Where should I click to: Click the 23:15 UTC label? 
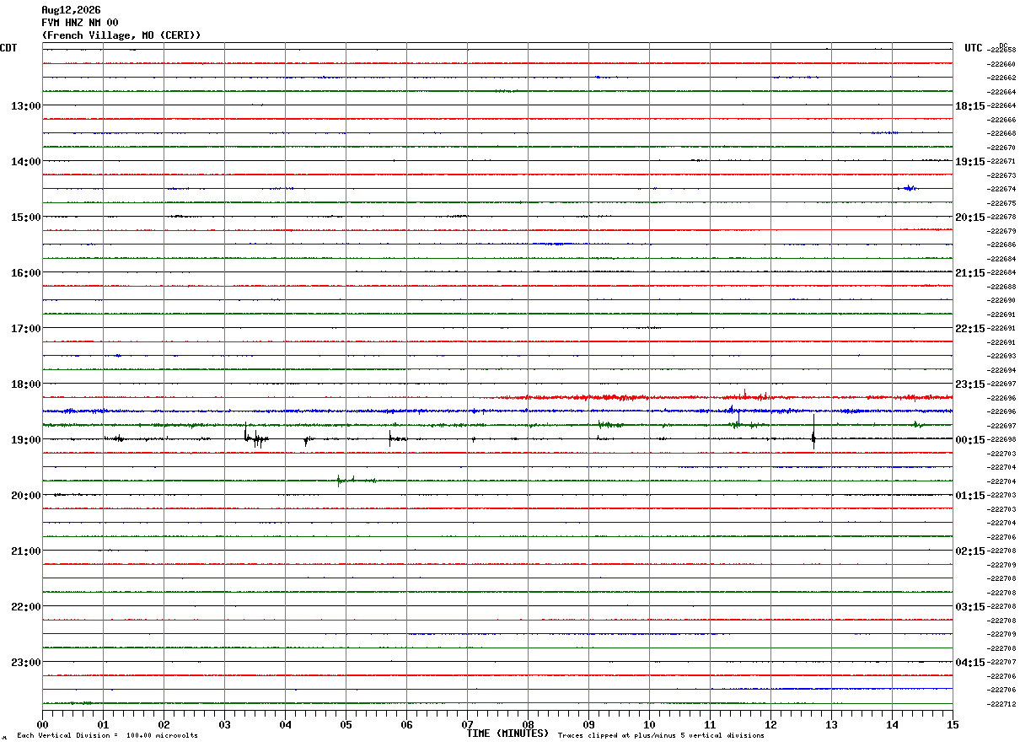point(970,384)
